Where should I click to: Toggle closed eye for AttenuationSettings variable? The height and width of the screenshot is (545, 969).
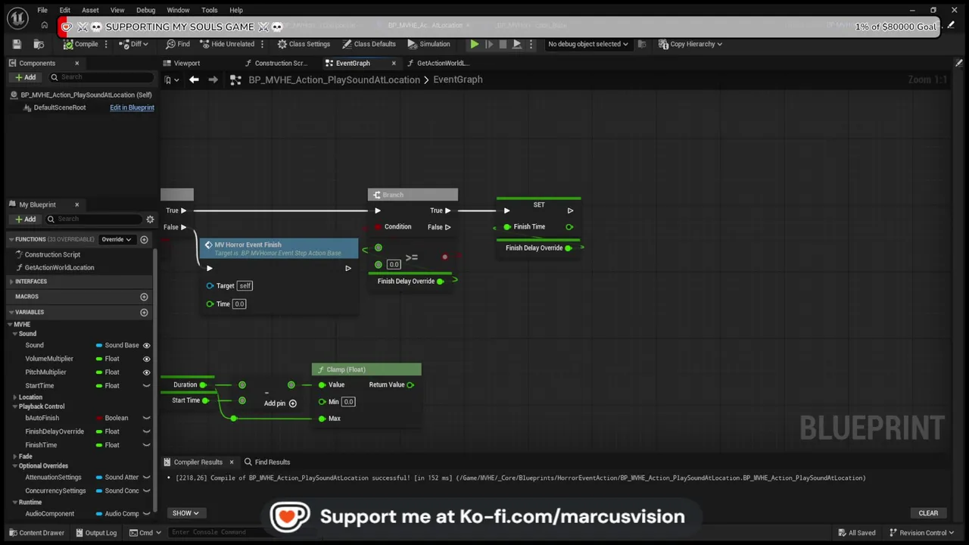coord(147,478)
